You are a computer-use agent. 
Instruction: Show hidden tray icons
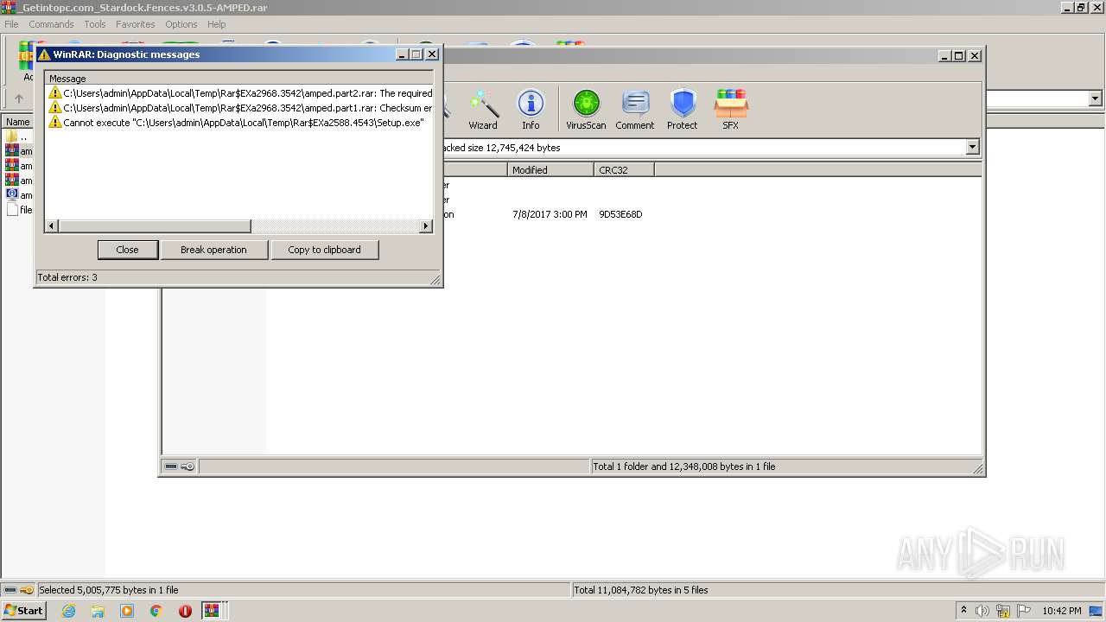pyautogui.click(x=963, y=611)
